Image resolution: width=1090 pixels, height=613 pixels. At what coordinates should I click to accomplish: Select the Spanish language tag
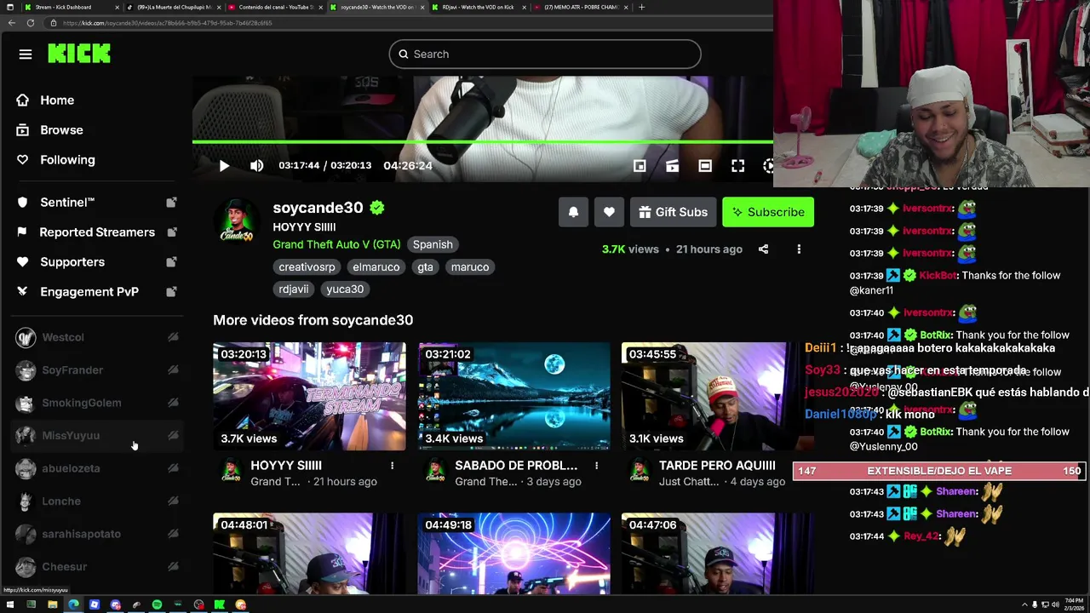[433, 244]
